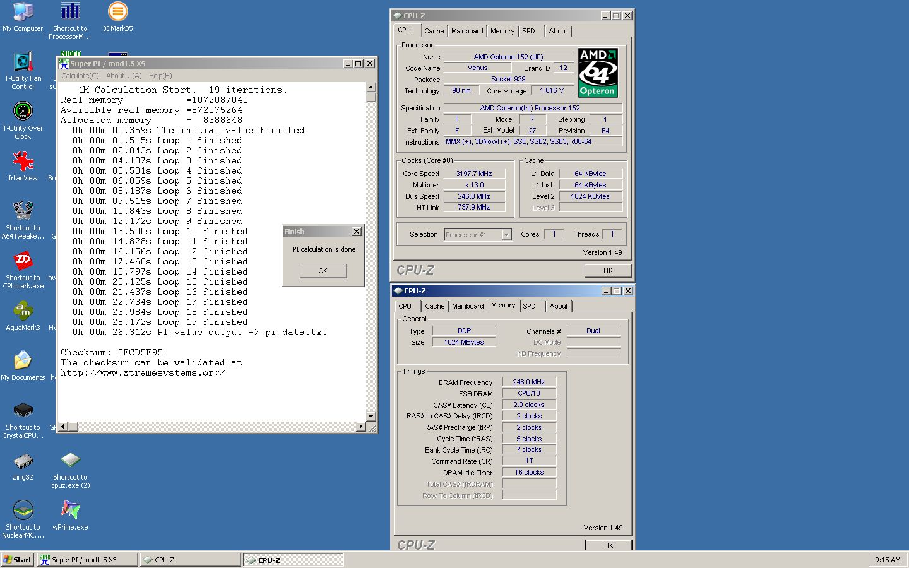The width and height of the screenshot is (909, 568).
Task: Open the Help(H) menu in Super PI
Action: coord(160,76)
